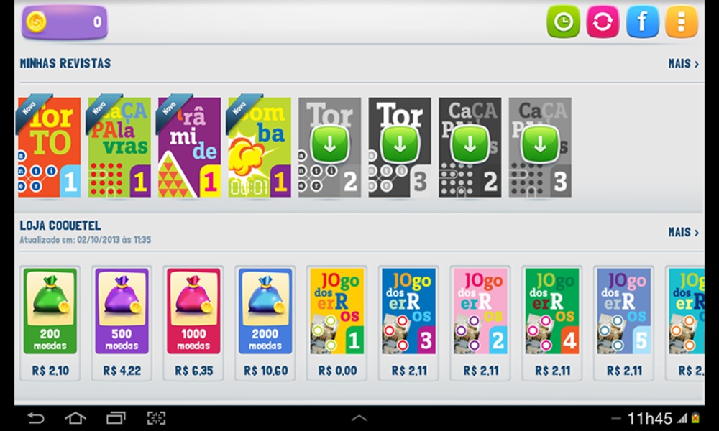Tap the Android back navigation button

click(x=36, y=418)
